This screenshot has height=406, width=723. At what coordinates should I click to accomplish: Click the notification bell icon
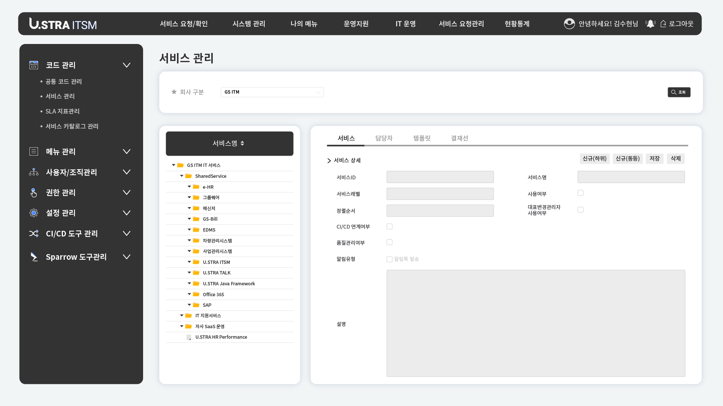click(x=650, y=24)
